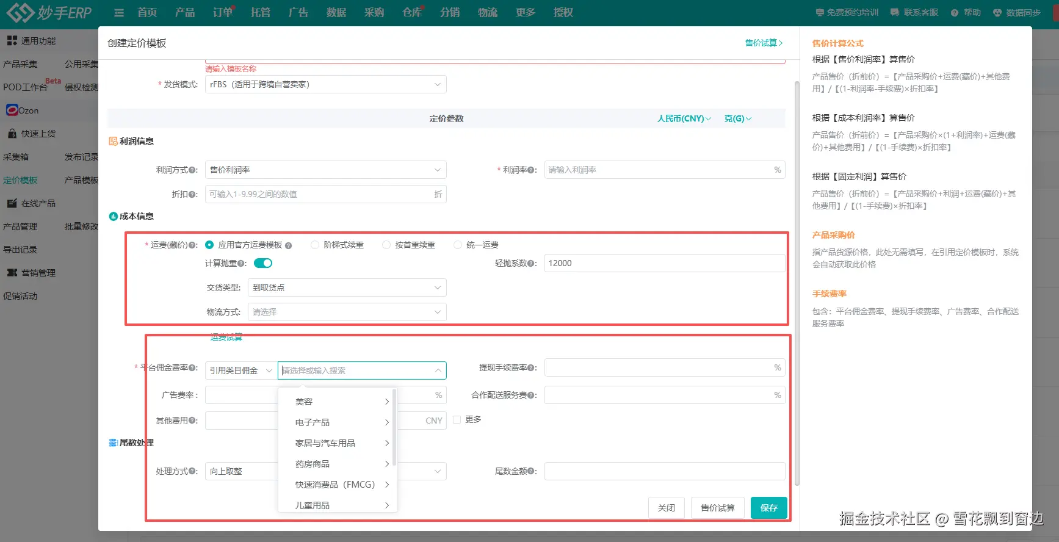This screenshot has height=542, width=1059.
Task: Click help icon beside 合作配送服务费
Action: [531, 396]
